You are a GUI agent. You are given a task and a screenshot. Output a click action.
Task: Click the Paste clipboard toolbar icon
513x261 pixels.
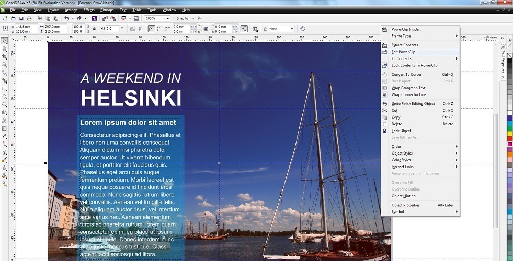tap(56, 19)
